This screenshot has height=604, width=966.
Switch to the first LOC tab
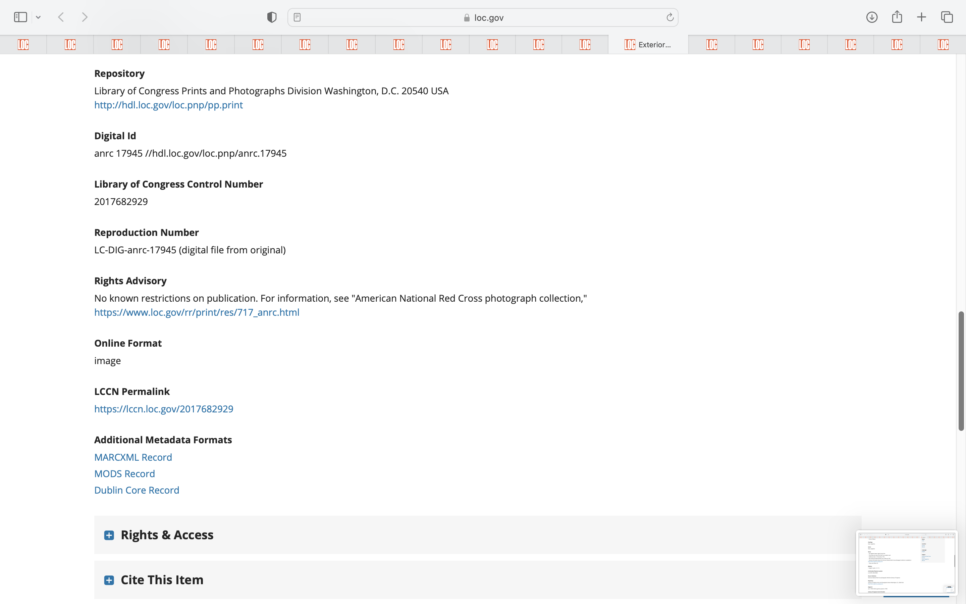(23, 44)
